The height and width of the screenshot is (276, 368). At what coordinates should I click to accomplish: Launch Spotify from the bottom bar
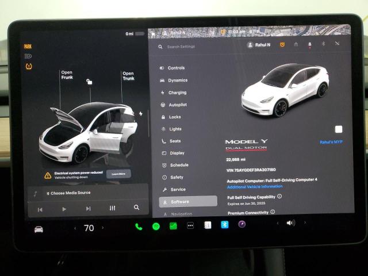point(156,227)
